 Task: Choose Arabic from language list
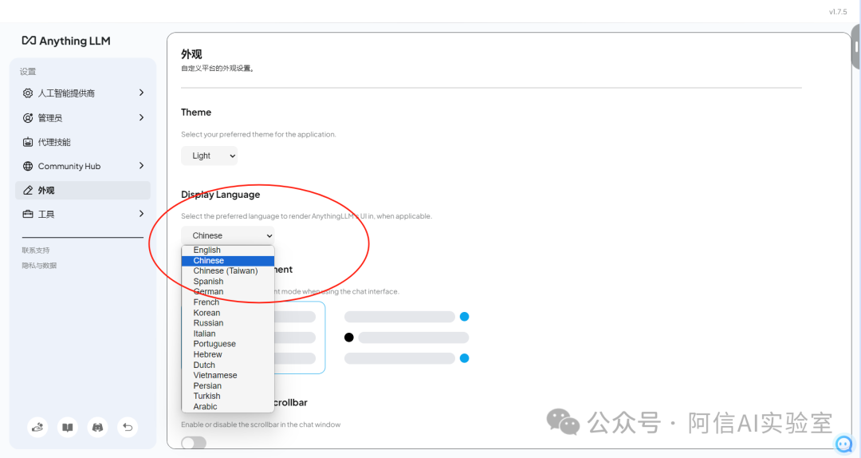(228, 407)
